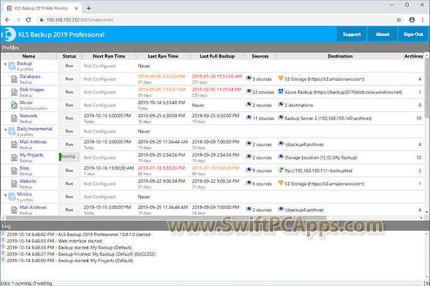Sort profiles by Name column
The image size is (430, 286).
tap(29, 56)
